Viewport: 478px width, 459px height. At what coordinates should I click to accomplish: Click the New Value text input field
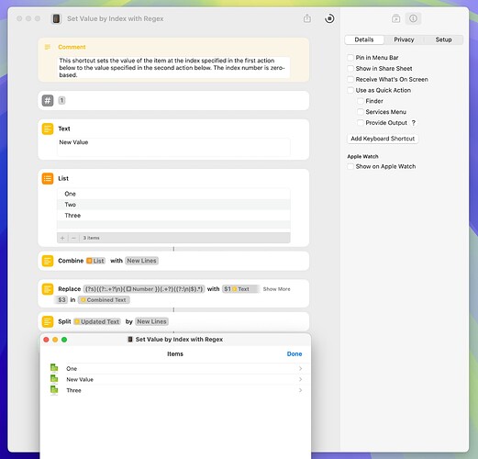(x=173, y=147)
